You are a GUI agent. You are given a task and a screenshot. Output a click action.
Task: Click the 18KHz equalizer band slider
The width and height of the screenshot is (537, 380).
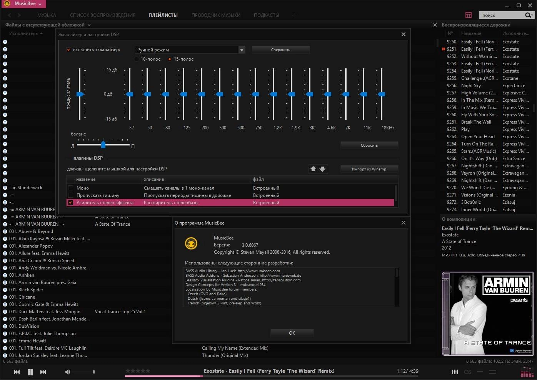tap(382, 94)
